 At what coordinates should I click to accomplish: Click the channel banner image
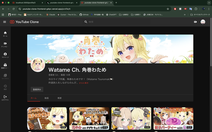click(x=110, y=49)
